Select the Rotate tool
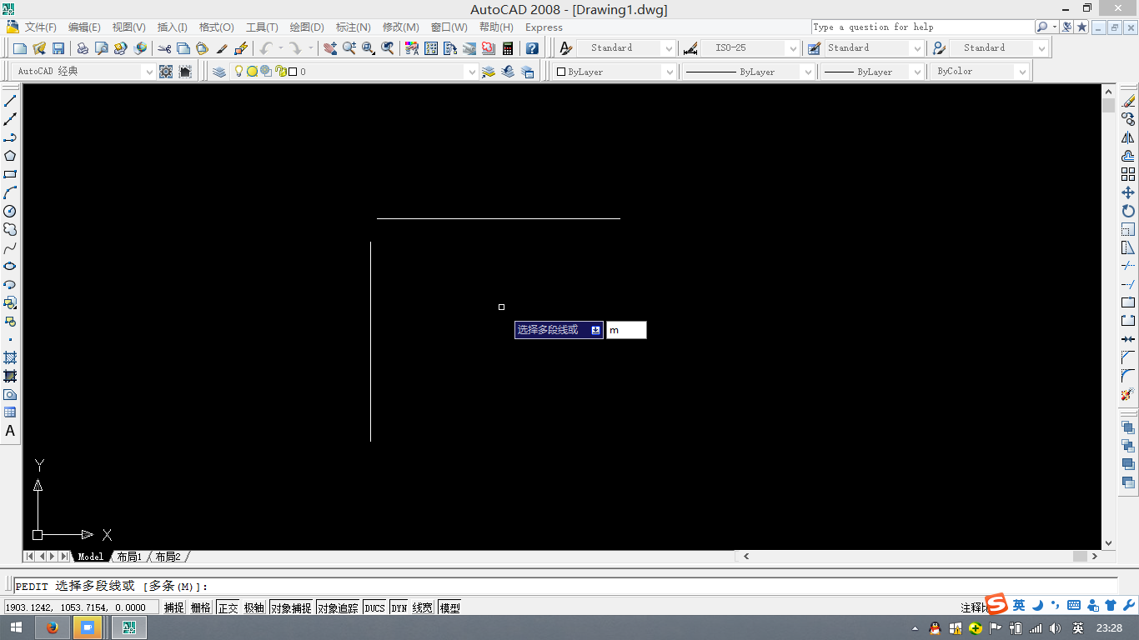Image resolution: width=1139 pixels, height=640 pixels. [1128, 211]
